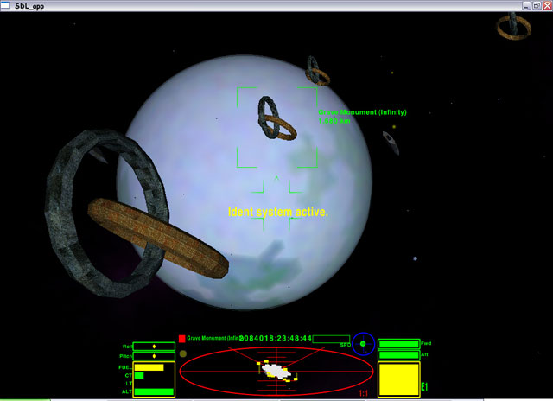This screenshot has height=401, width=553.
Task: Click the green ALT altitude bar
Action: [x=154, y=391]
